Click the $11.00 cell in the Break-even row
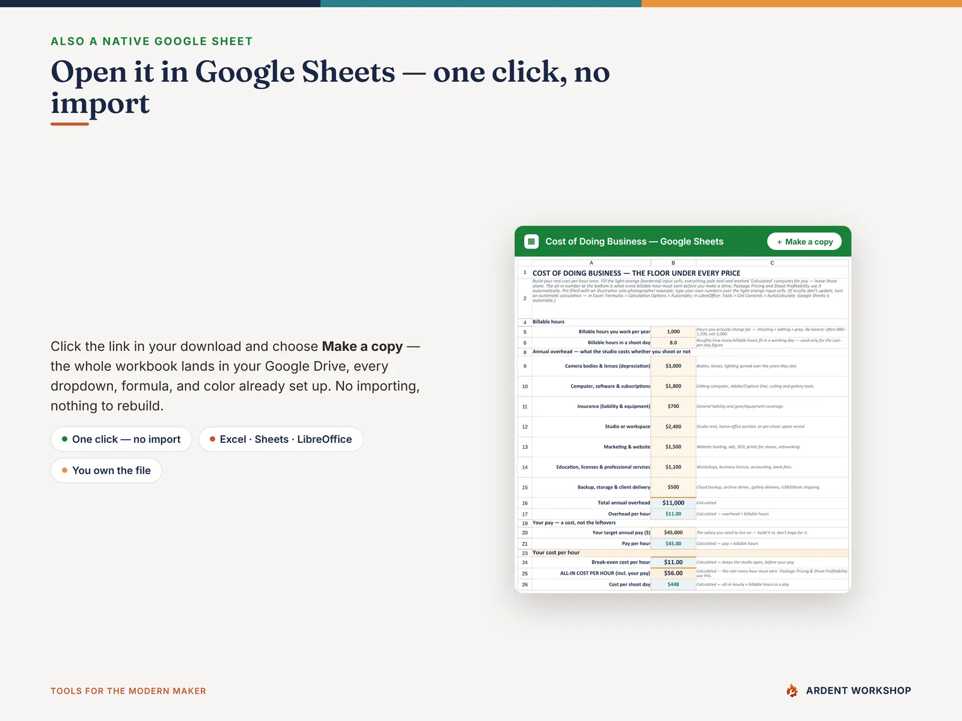962x721 pixels. tap(673, 562)
